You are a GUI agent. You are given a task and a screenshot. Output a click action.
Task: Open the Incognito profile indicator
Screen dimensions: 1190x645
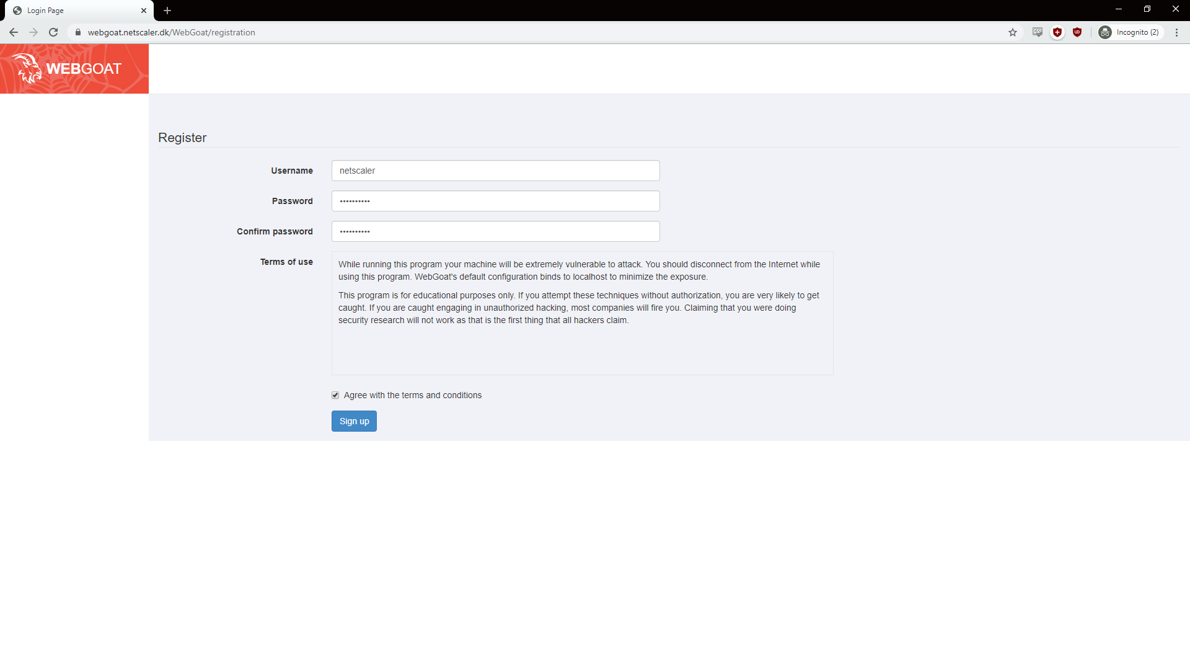[1130, 32]
